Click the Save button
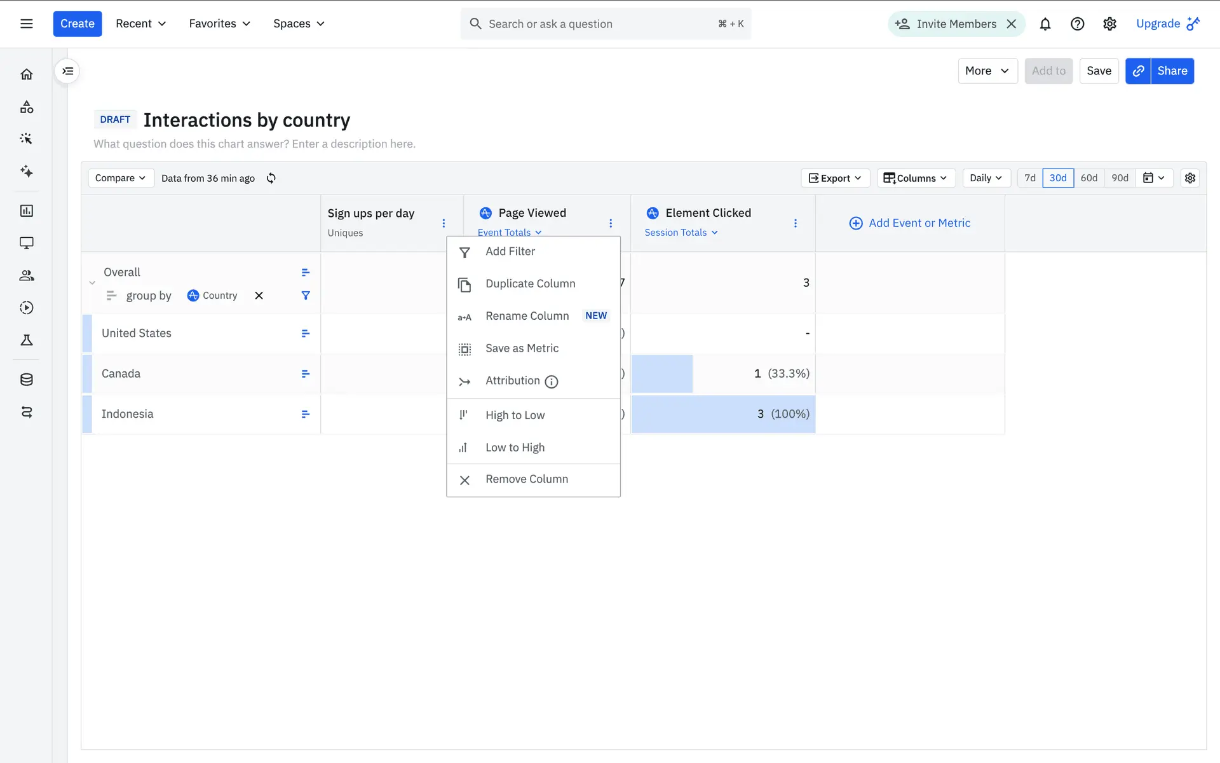This screenshot has width=1220, height=763. coord(1098,71)
